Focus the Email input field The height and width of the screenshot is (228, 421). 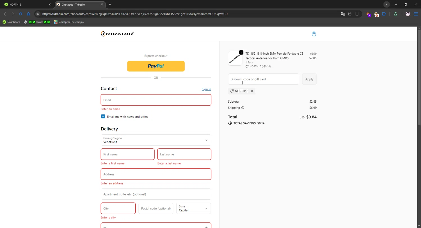point(156,100)
